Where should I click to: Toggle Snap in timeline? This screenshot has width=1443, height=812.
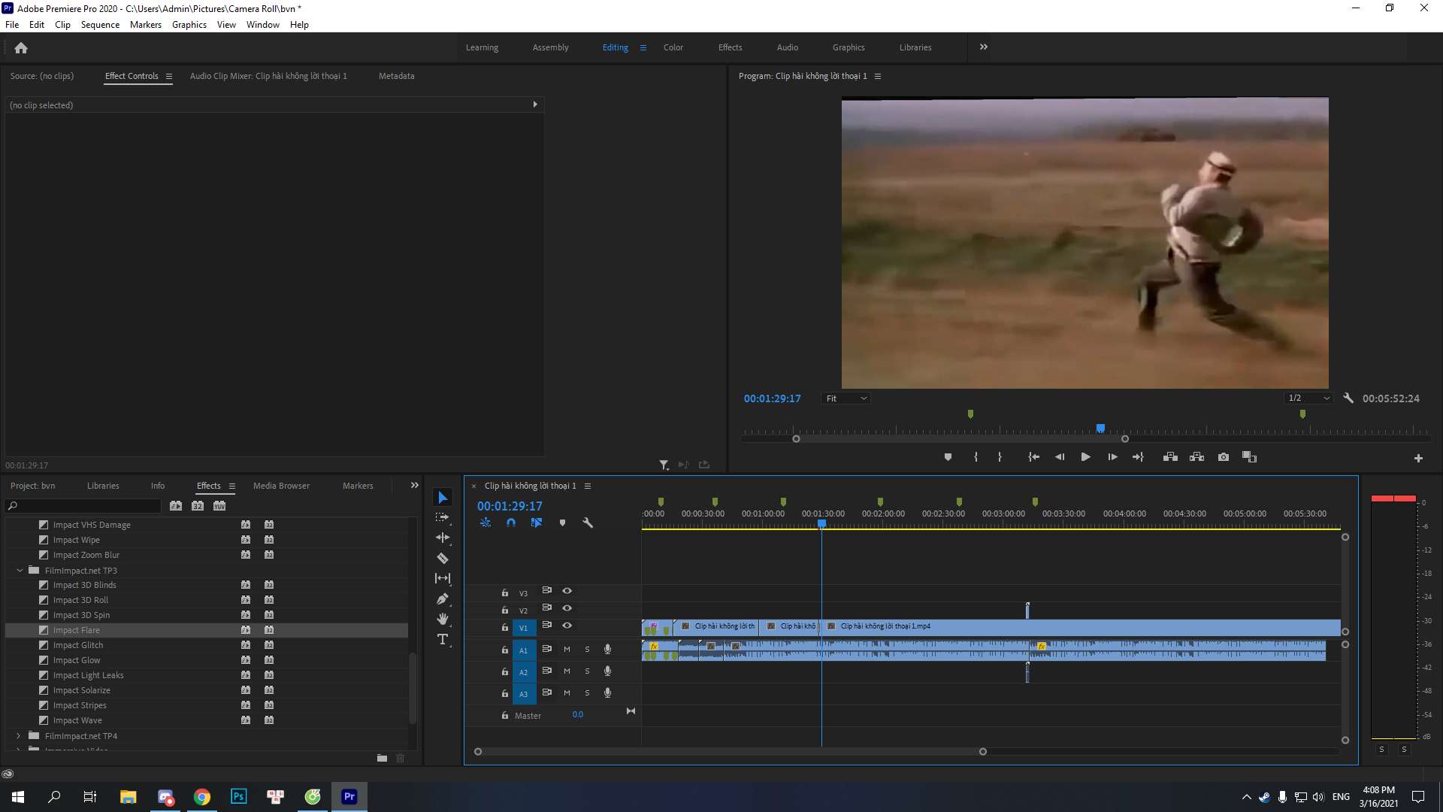coord(511,523)
